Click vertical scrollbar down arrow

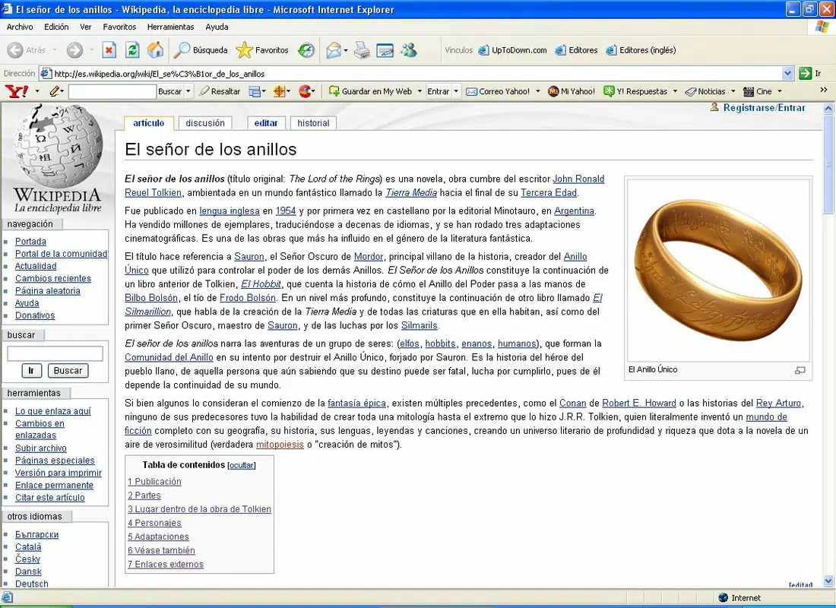tap(828, 581)
